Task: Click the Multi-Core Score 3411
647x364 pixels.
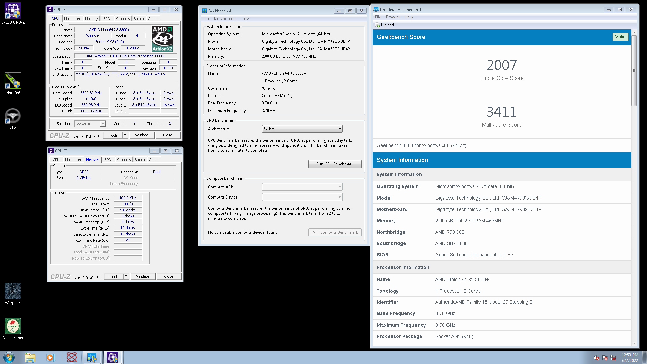Action: (501, 112)
